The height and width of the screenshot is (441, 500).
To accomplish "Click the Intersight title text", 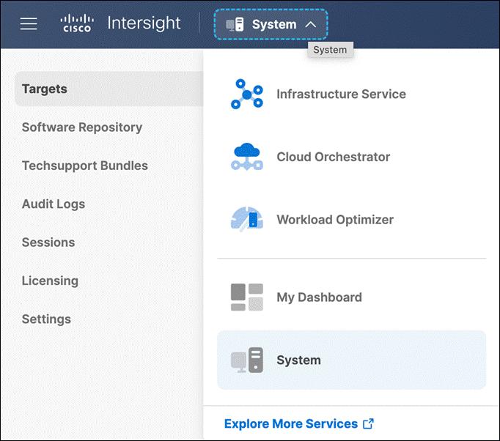I will 144,23.
